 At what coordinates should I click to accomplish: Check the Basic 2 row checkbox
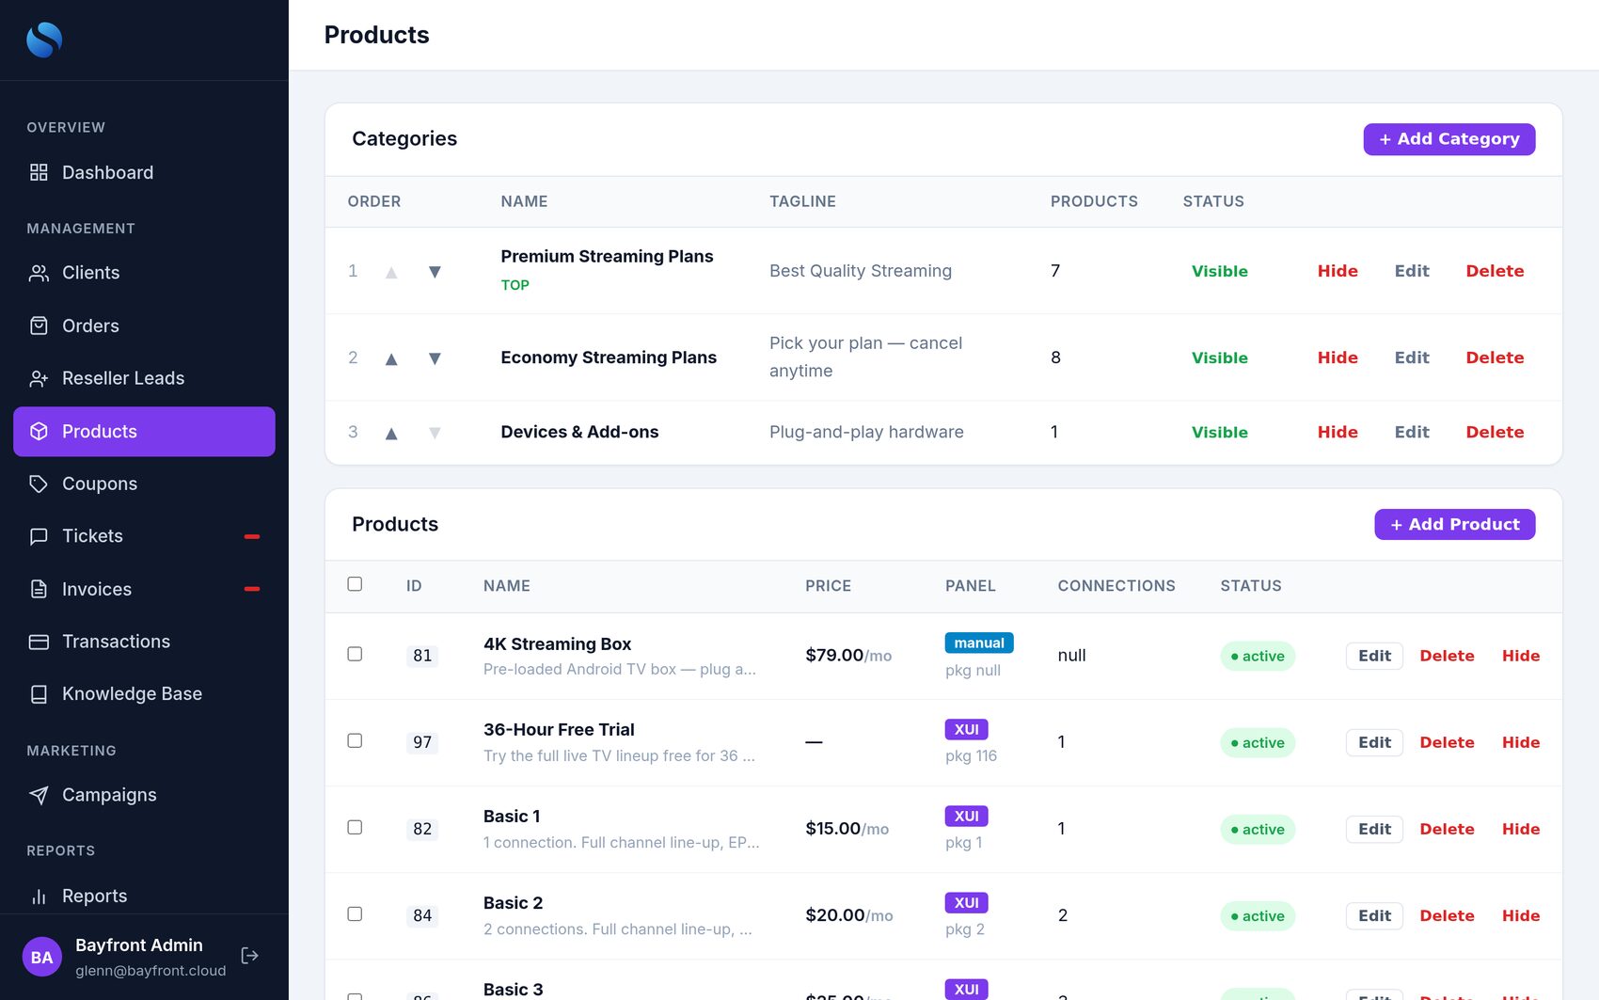355,913
